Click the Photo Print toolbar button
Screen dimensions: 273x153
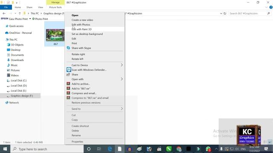pyautogui.click(x=40, y=19)
